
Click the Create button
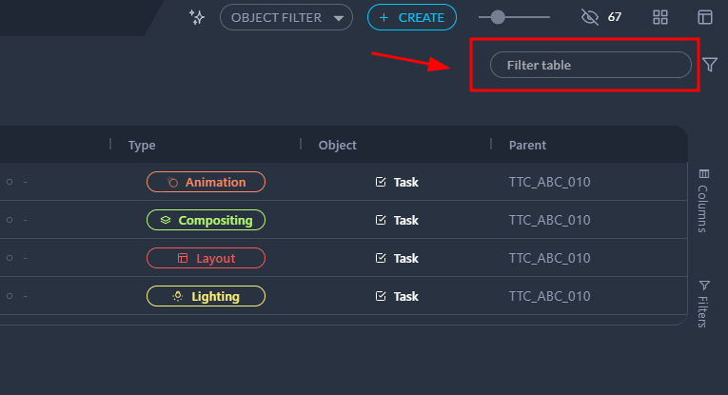(x=411, y=17)
